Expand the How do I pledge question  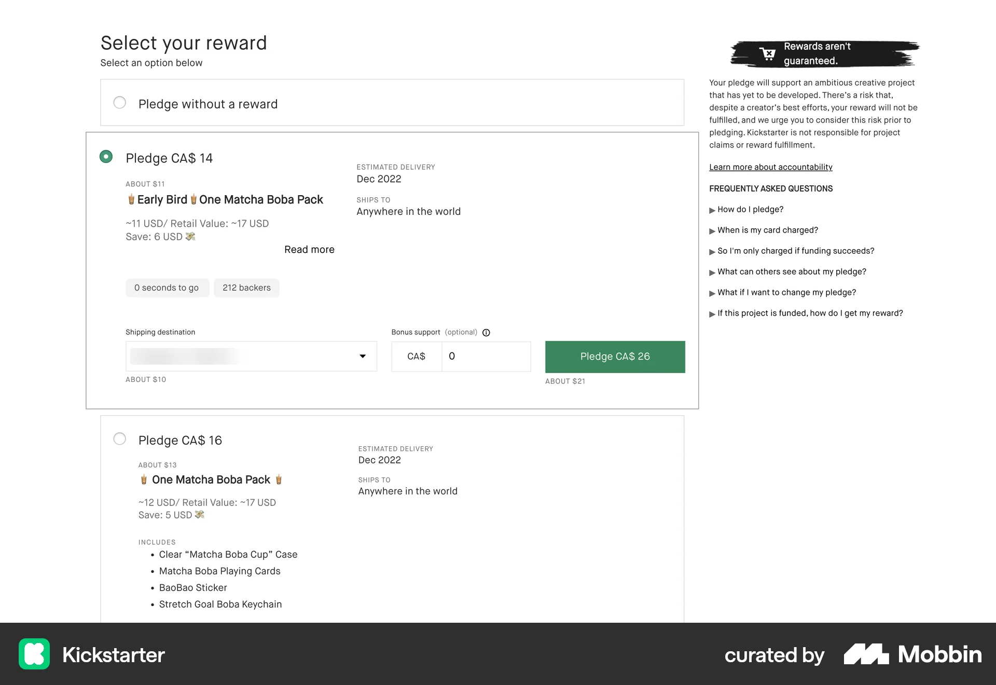[x=750, y=209]
